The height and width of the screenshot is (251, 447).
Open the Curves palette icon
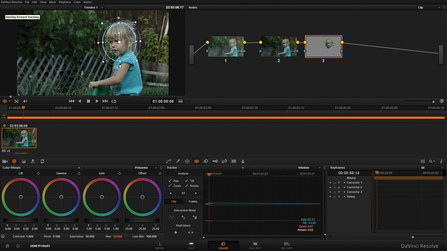point(169,162)
